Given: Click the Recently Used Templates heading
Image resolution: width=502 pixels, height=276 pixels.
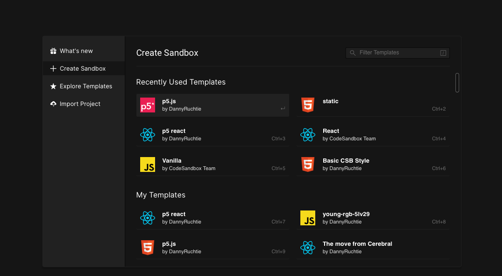Looking at the screenshot, I should tap(181, 82).
